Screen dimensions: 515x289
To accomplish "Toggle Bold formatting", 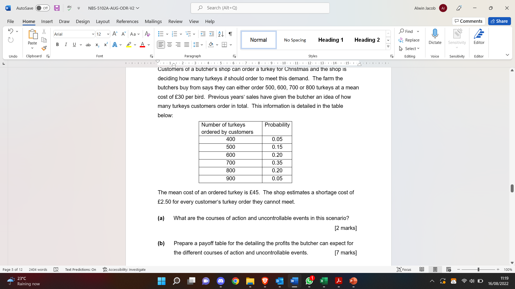I will click(x=57, y=45).
